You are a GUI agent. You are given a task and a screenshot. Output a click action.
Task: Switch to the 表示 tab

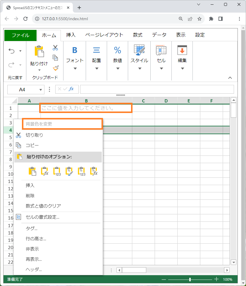pyautogui.click(x=180, y=35)
